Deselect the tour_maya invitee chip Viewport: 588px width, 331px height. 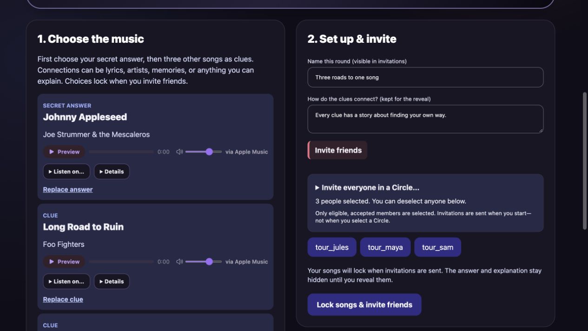(385, 247)
